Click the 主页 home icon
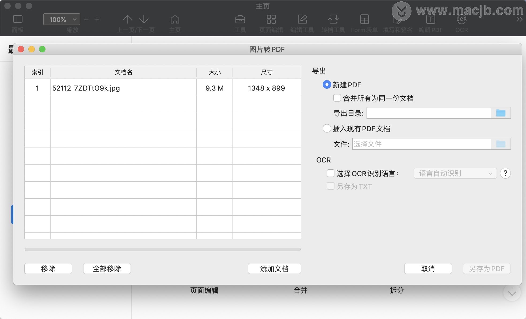 175,19
